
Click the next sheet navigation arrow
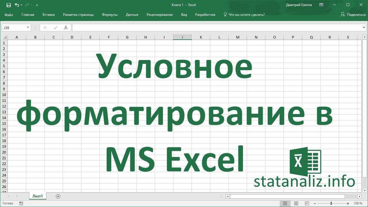coord(17,196)
